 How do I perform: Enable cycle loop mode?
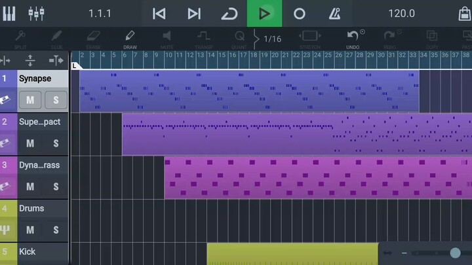coord(229,13)
